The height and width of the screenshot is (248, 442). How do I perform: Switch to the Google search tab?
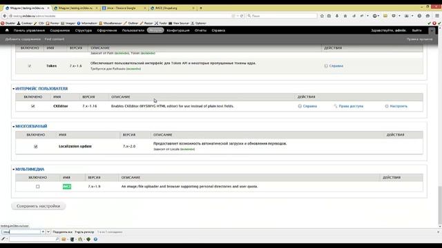[x=124, y=8]
